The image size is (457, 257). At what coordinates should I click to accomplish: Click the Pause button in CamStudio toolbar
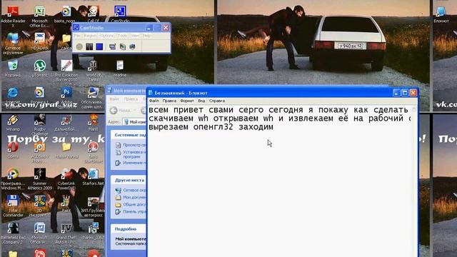point(89,46)
